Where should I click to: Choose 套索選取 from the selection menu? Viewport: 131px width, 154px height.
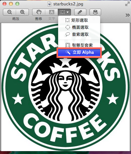(x=79, y=34)
